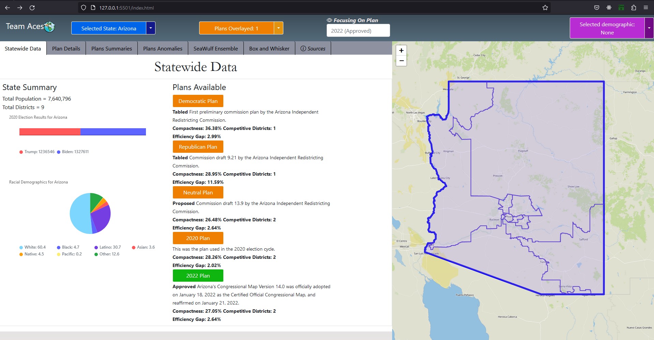Open the browser hamburger menu
Image resolution: width=654 pixels, height=340 pixels.
click(x=646, y=8)
